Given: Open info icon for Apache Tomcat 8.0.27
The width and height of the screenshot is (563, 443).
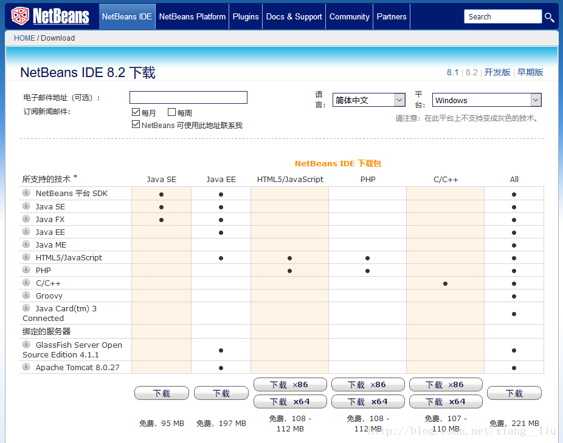Looking at the screenshot, I should (26, 367).
